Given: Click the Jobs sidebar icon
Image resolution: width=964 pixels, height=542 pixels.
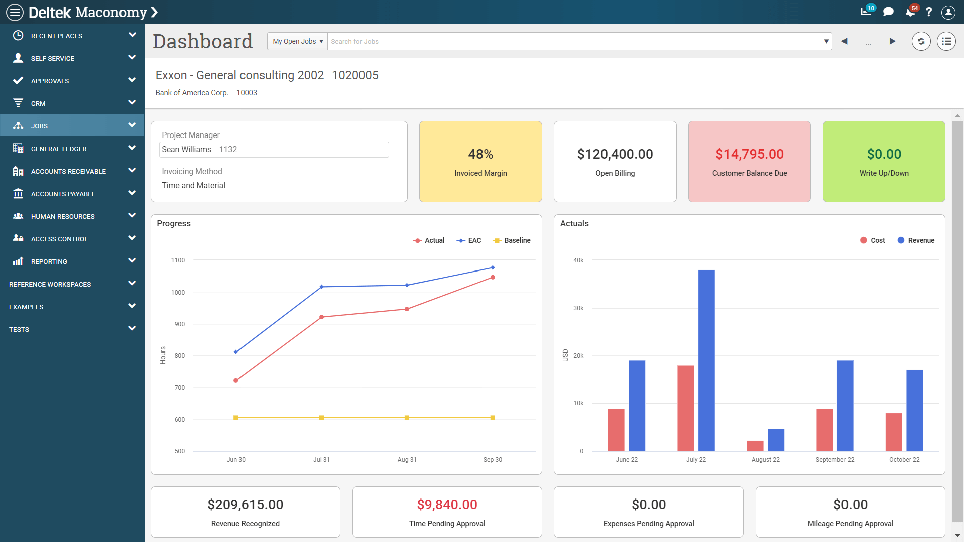Looking at the screenshot, I should [17, 126].
